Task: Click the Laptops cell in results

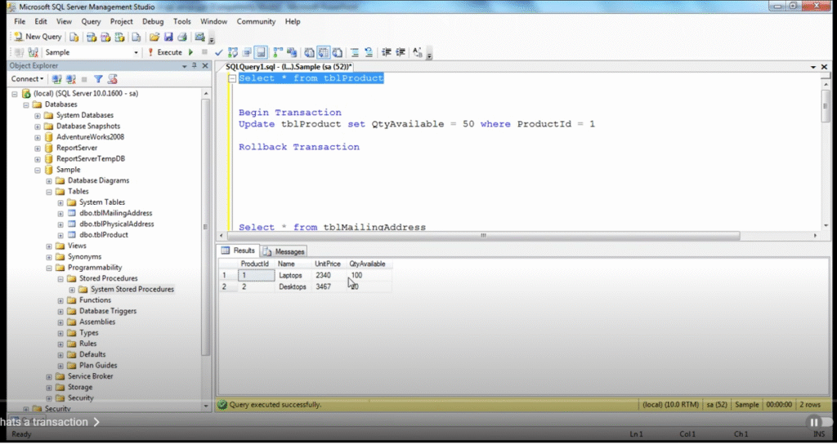Action: [293, 276]
